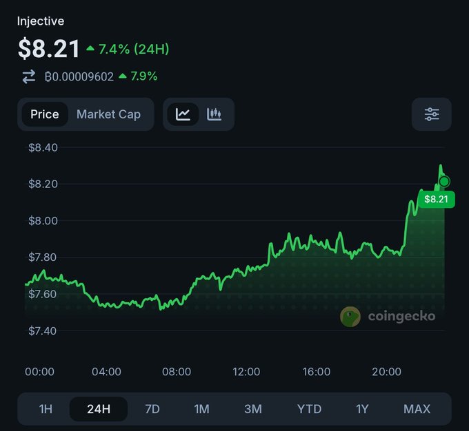Image resolution: width=469 pixels, height=431 pixels.
Task: Click the $7.40 axis label
Action: (x=42, y=331)
